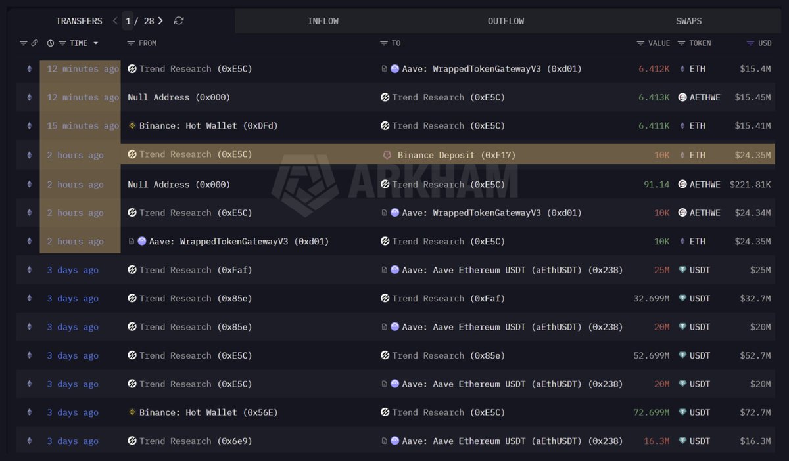
Task: Switch to the OUTFLOW tab
Action: [506, 21]
